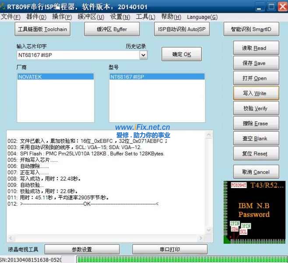Click the 液晶电视工具 label
The height and width of the screenshot is (263, 288).
tap(23, 249)
